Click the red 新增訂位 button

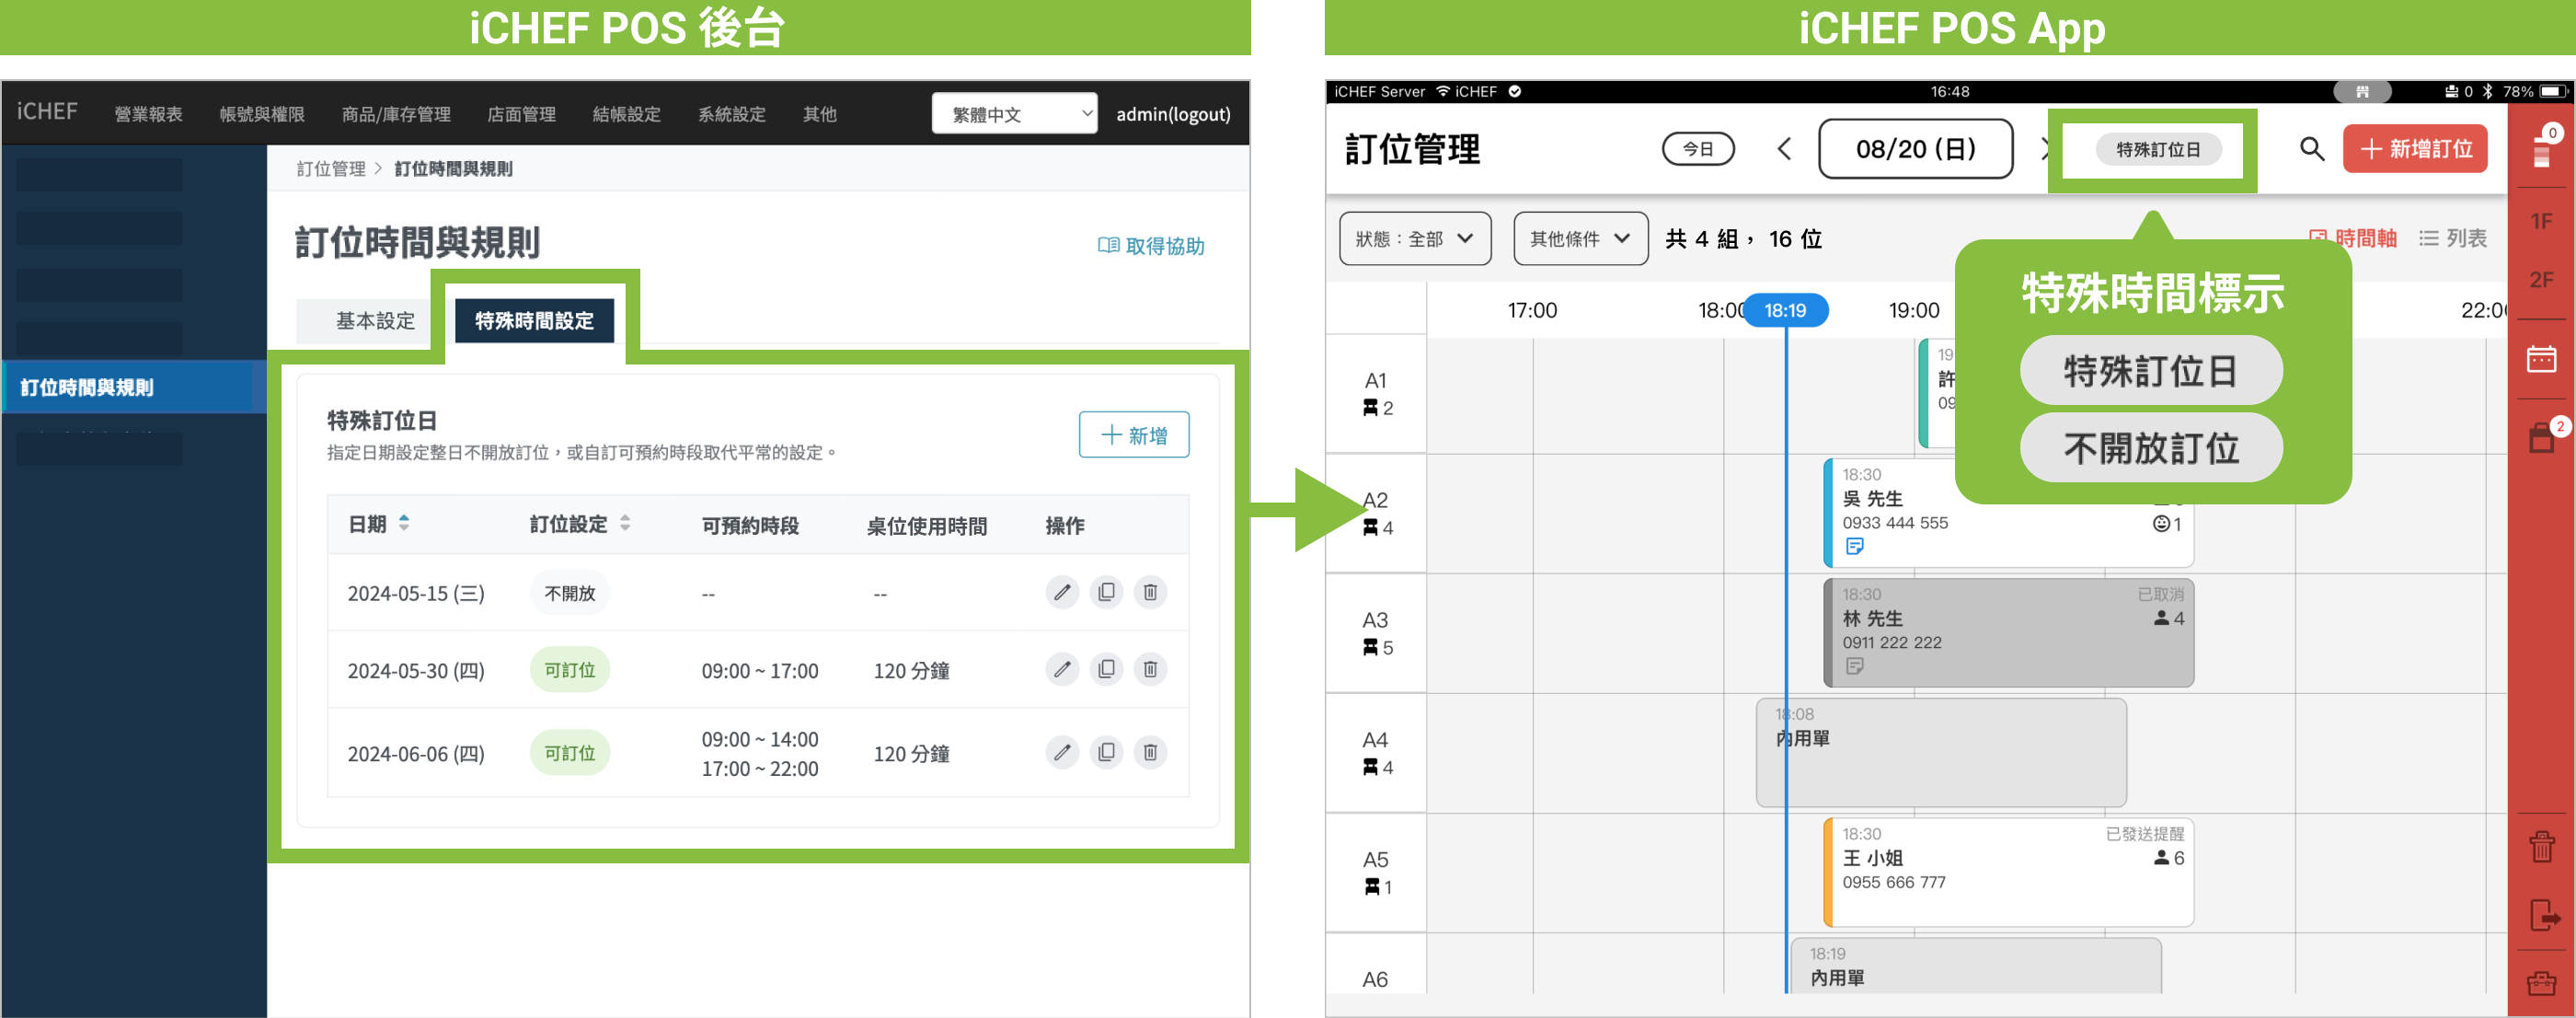click(2414, 149)
